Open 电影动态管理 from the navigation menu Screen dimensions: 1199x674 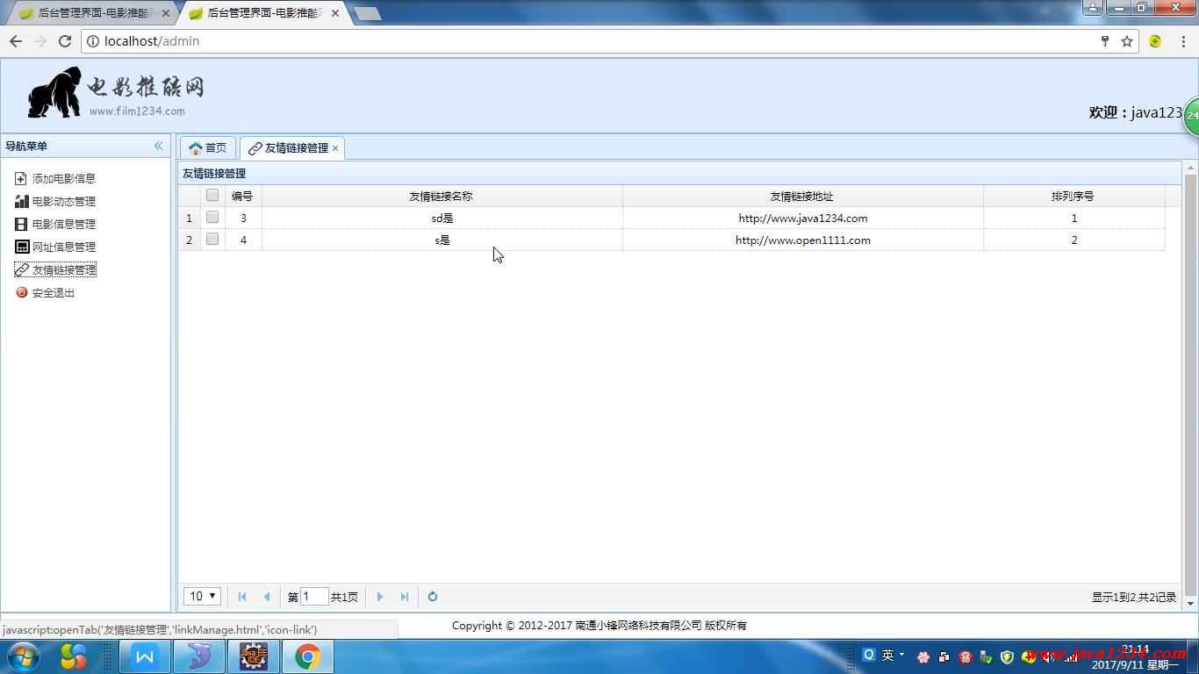(63, 202)
